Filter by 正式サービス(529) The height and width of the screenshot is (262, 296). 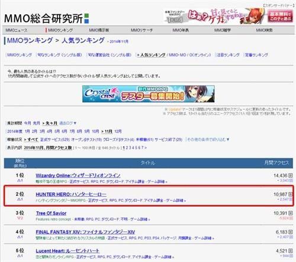[55, 140]
